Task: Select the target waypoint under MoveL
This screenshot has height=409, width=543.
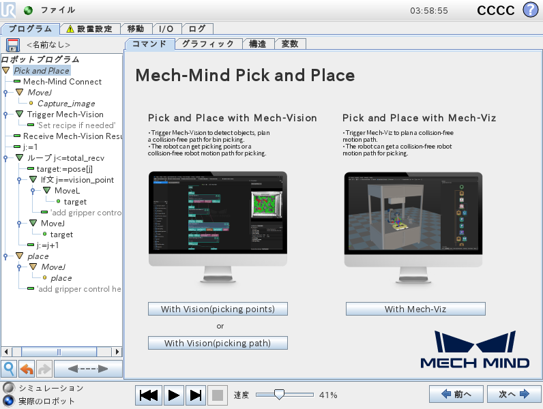Action: (75, 202)
